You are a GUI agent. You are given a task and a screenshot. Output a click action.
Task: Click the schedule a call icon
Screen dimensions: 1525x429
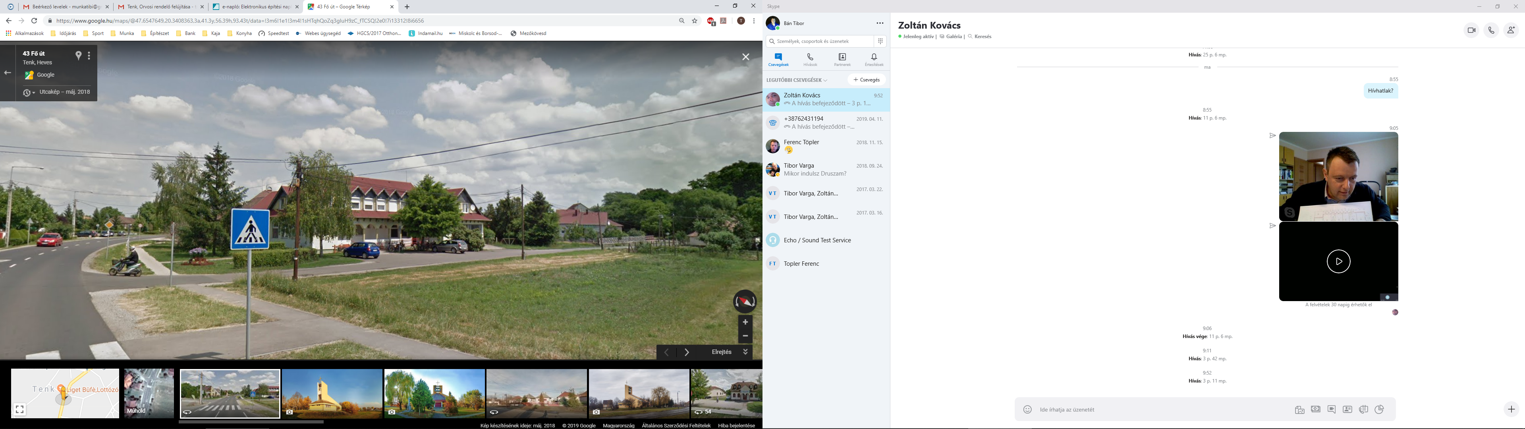pos(1363,410)
